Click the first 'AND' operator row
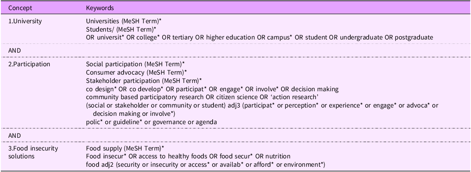The image size is (471, 172). [235, 50]
